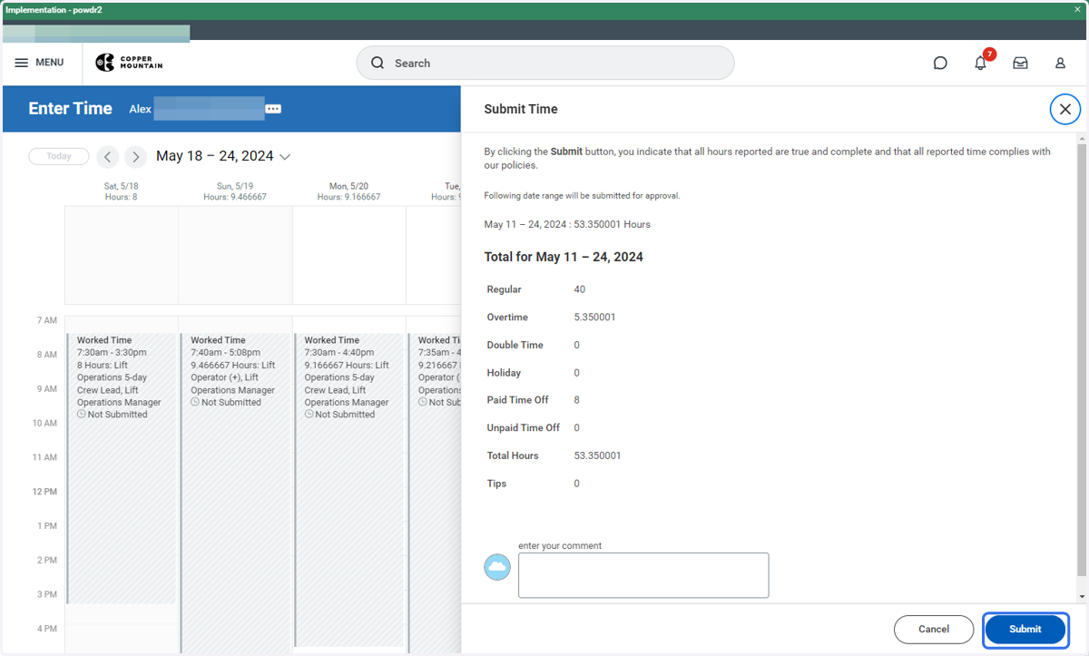Open Monday 5/20 Worked Time block
Viewport: 1089px width, 656px height.
(x=348, y=490)
